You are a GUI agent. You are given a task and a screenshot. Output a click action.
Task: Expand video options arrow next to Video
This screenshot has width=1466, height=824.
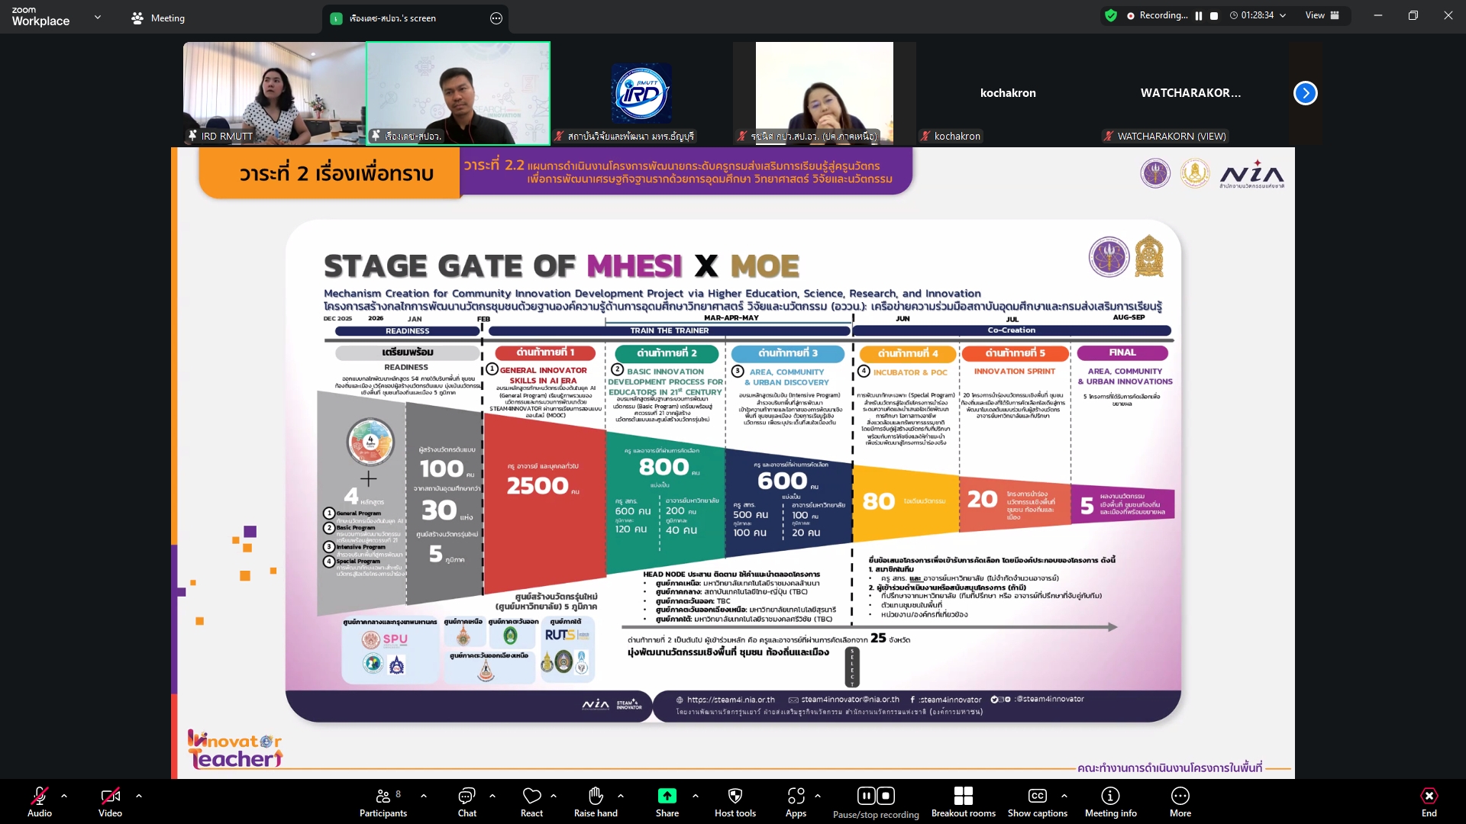pos(139,796)
